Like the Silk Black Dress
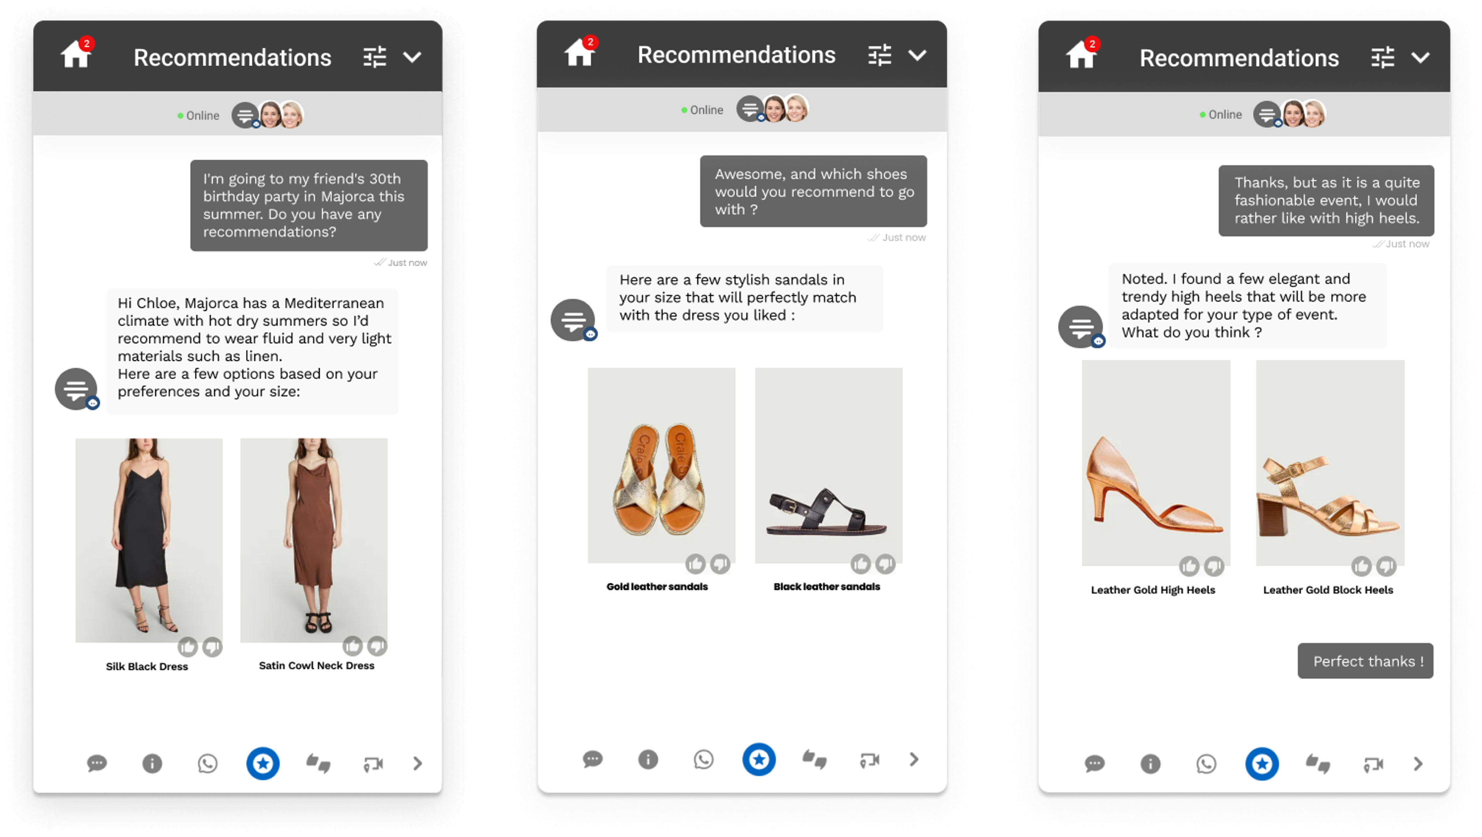Image resolution: width=1482 pixels, height=837 pixels. click(188, 647)
